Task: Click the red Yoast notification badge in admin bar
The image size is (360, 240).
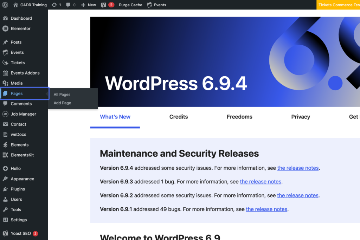Action: tap(111, 5)
